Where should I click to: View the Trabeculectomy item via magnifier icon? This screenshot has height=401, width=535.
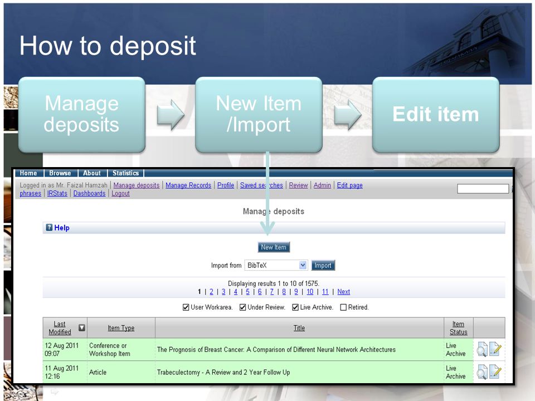coord(481,372)
